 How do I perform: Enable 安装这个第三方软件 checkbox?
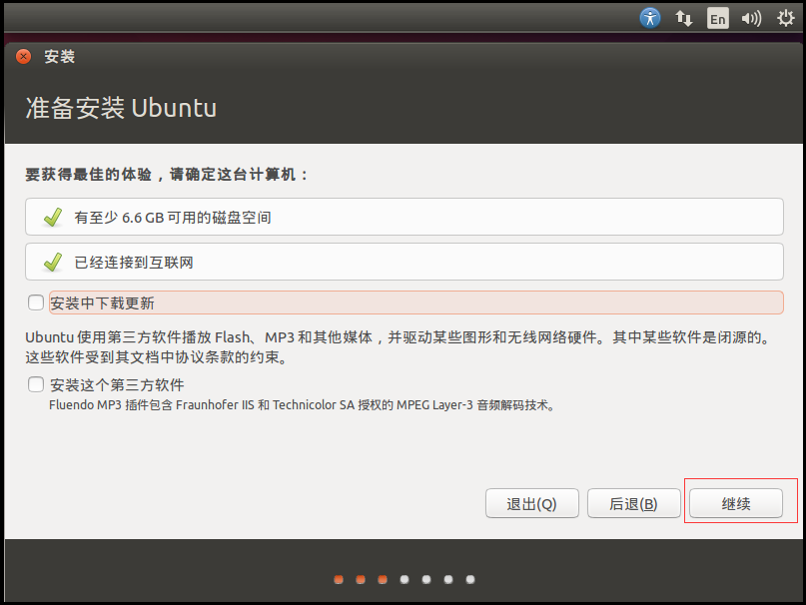(36, 384)
